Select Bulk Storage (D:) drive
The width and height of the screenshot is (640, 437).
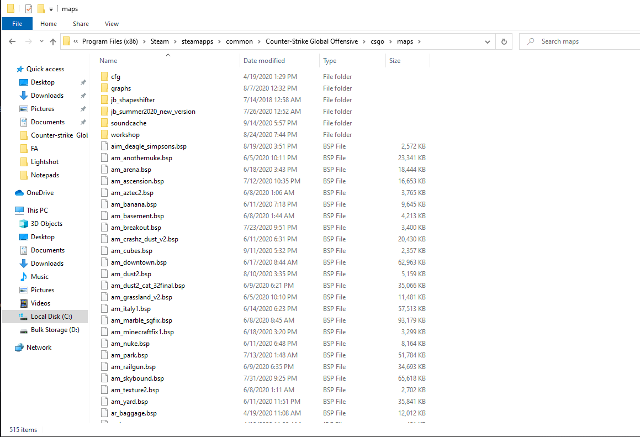point(55,330)
